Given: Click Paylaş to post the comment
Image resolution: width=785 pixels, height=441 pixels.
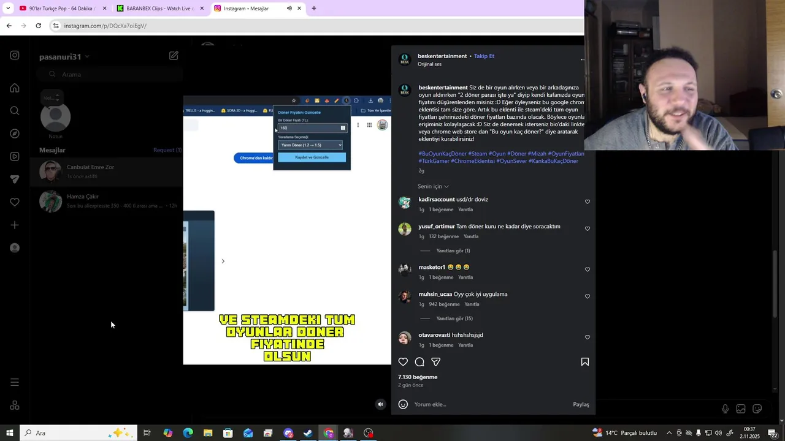Looking at the screenshot, I should (581, 404).
